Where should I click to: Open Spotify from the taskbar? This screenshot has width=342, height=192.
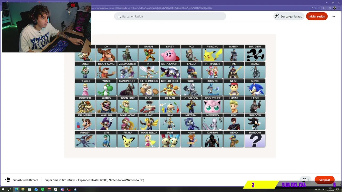click(x=42, y=189)
